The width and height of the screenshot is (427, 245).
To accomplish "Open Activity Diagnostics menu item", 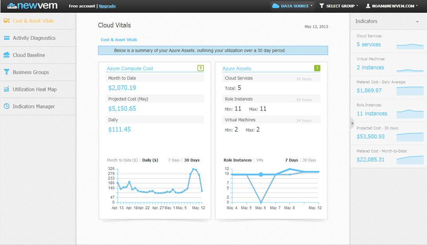I will [34, 38].
